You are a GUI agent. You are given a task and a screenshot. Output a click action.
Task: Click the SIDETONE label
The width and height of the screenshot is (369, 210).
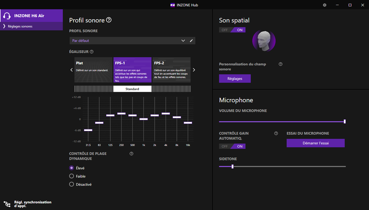click(x=228, y=159)
